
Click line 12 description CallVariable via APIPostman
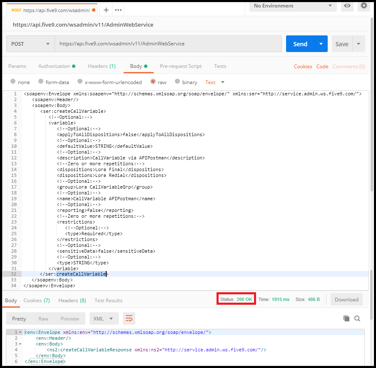tap(131, 158)
